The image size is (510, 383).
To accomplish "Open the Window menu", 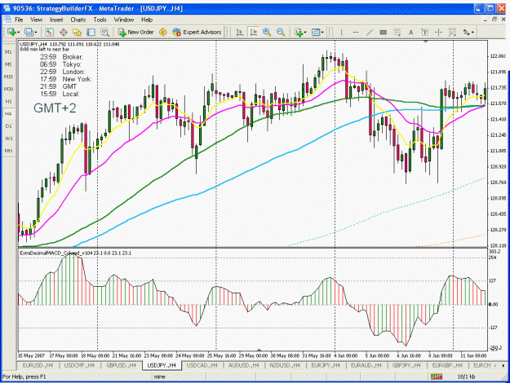I will [124, 20].
